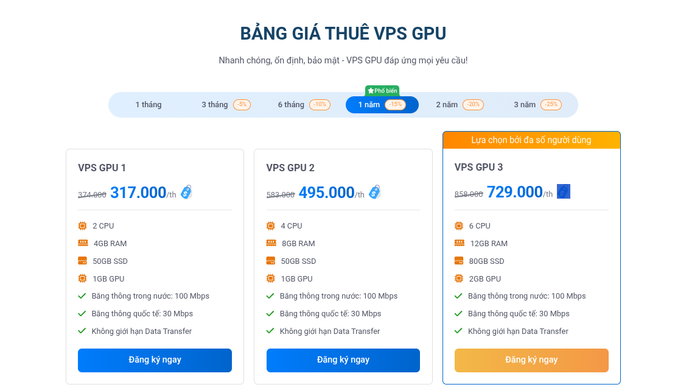Click the -15% discount badge on 1 năm

point(396,104)
